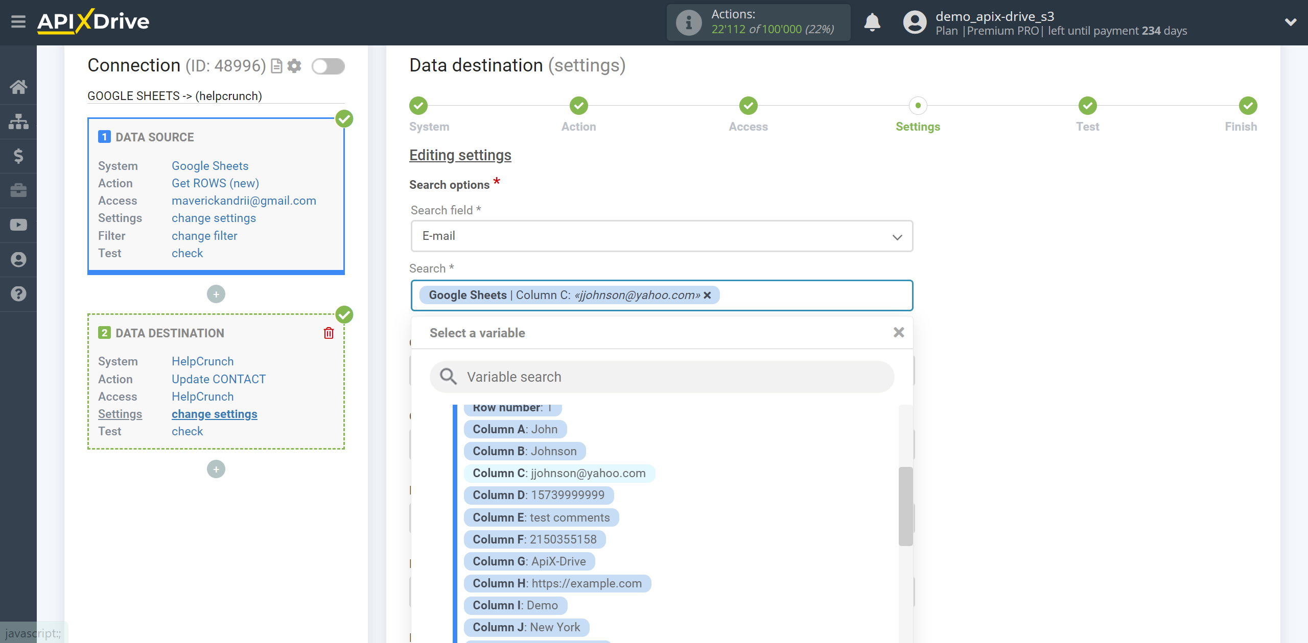Go to the Finish step
Viewport: 1308px width, 643px height.
(x=1248, y=106)
